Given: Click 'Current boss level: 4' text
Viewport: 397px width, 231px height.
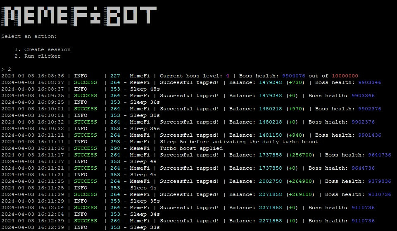Looking at the screenshot, I should tap(195, 76).
